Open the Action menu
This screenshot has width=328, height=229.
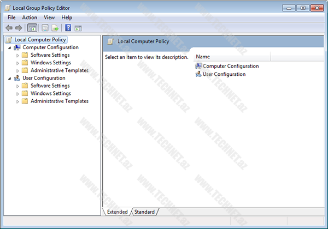click(30, 17)
